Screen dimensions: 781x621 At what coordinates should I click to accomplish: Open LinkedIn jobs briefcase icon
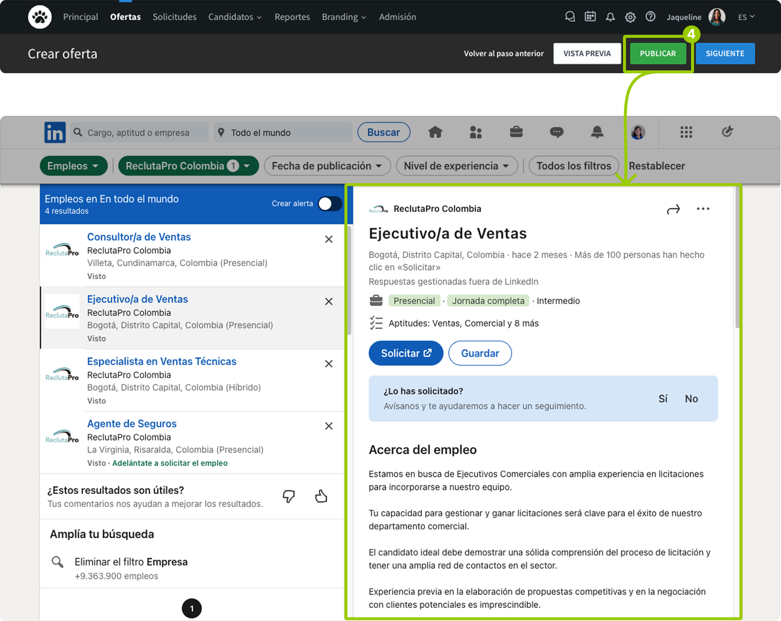[x=516, y=132]
